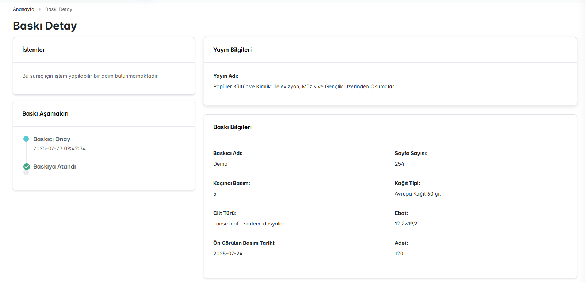The height and width of the screenshot is (282, 585).
Task: Select the Baskıcı Onay stage label
Action: 51,139
